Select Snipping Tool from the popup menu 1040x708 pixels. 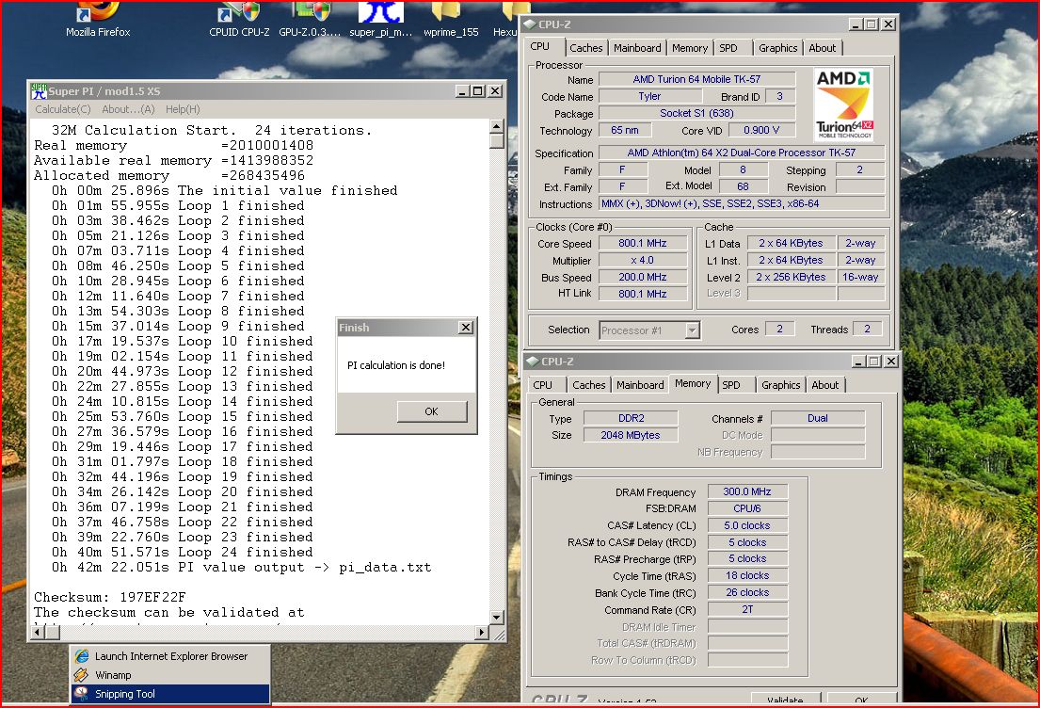(170, 693)
